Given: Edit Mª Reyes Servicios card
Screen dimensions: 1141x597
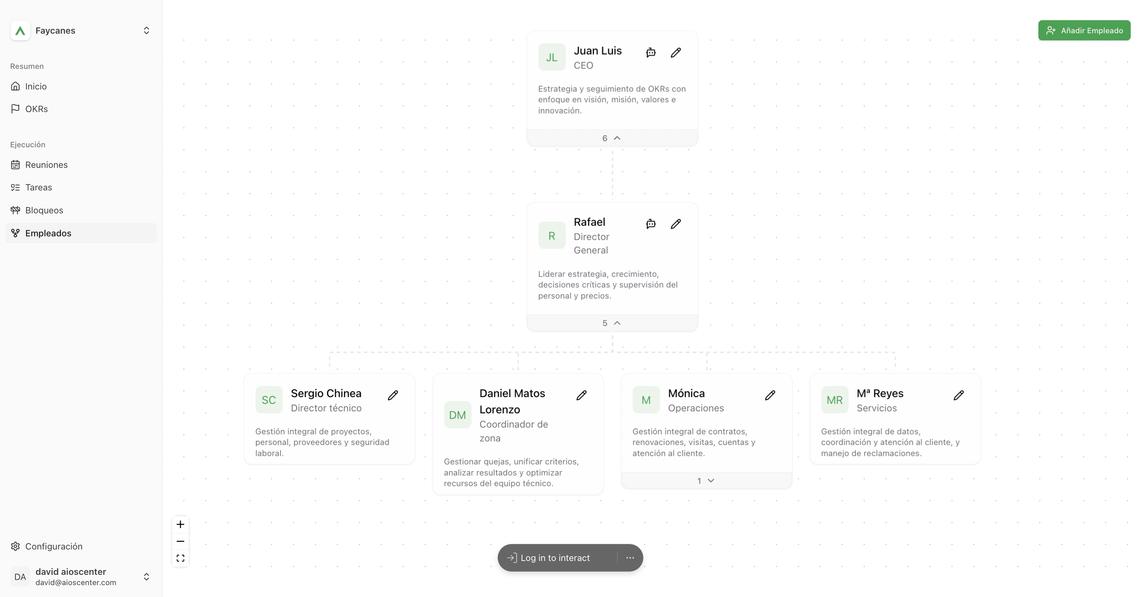Looking at the screenshot, I should (959, 395).
